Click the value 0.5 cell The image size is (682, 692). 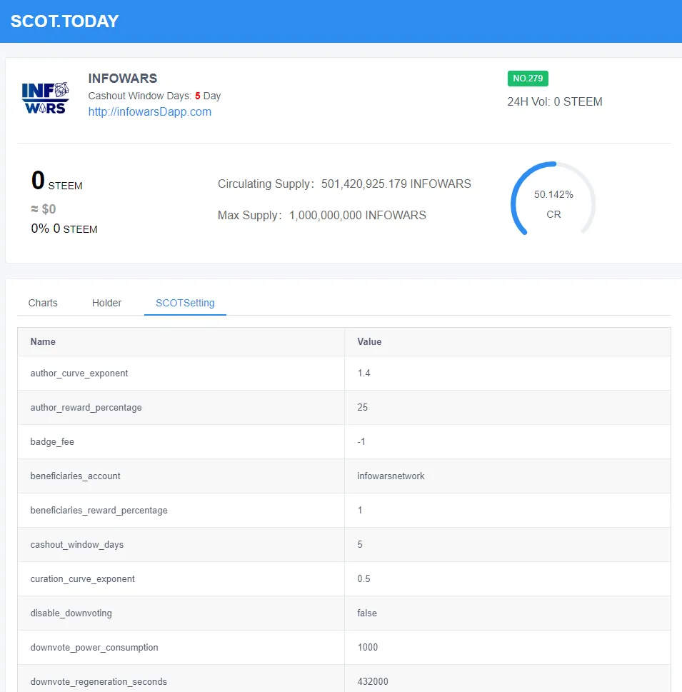pyautogui.click(x=363, y=578)
